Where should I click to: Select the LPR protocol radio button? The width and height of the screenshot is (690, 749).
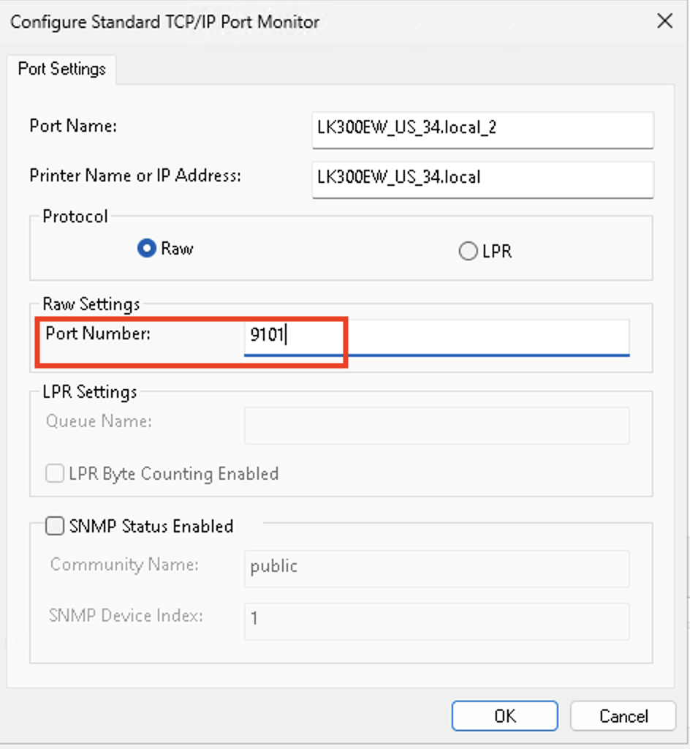click(x=468, y=250)
